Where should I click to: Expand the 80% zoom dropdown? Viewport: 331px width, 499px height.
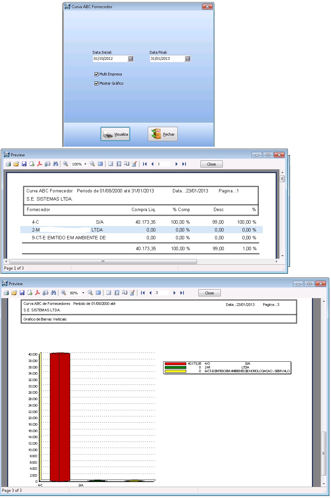(83, 293)
